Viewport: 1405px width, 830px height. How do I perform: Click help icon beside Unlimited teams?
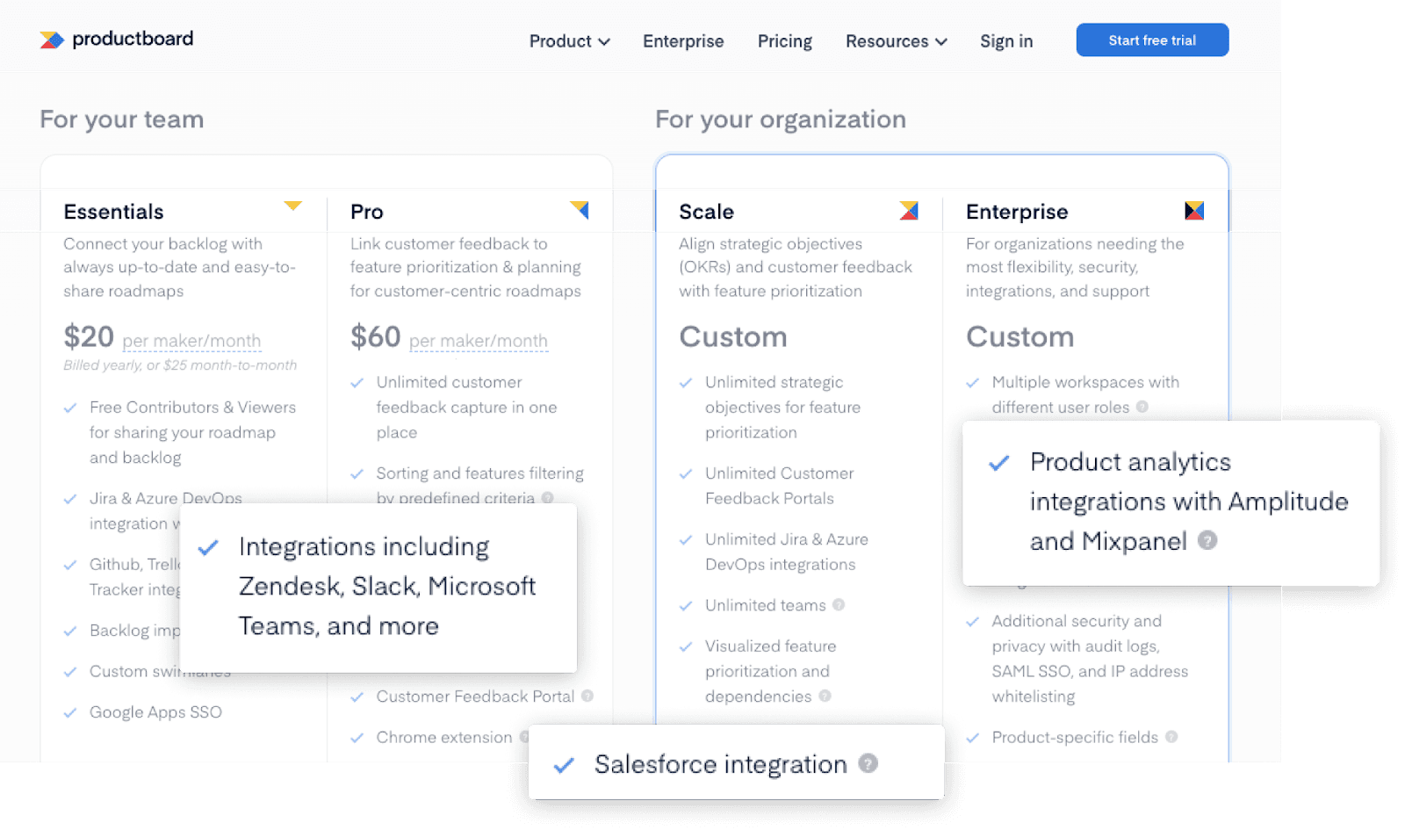point(839,605)
